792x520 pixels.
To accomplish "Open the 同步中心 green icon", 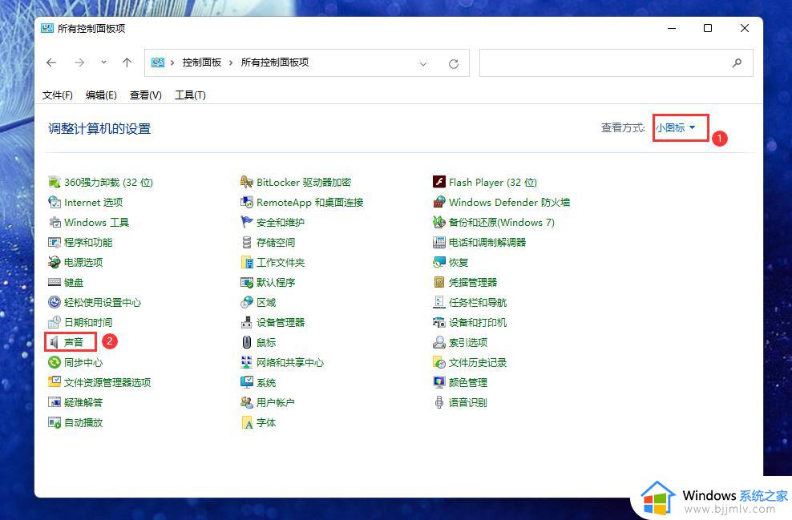I will tap(54, 362).
